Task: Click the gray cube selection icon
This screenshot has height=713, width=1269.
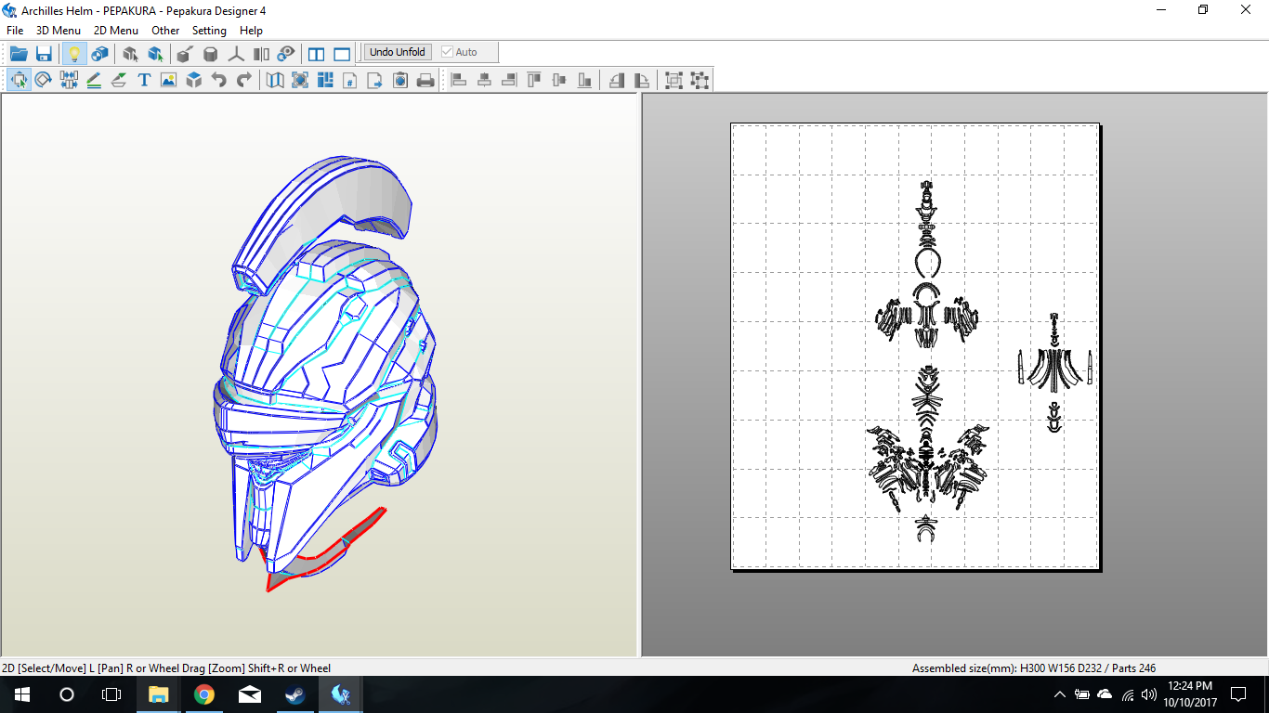Action: 130,53
